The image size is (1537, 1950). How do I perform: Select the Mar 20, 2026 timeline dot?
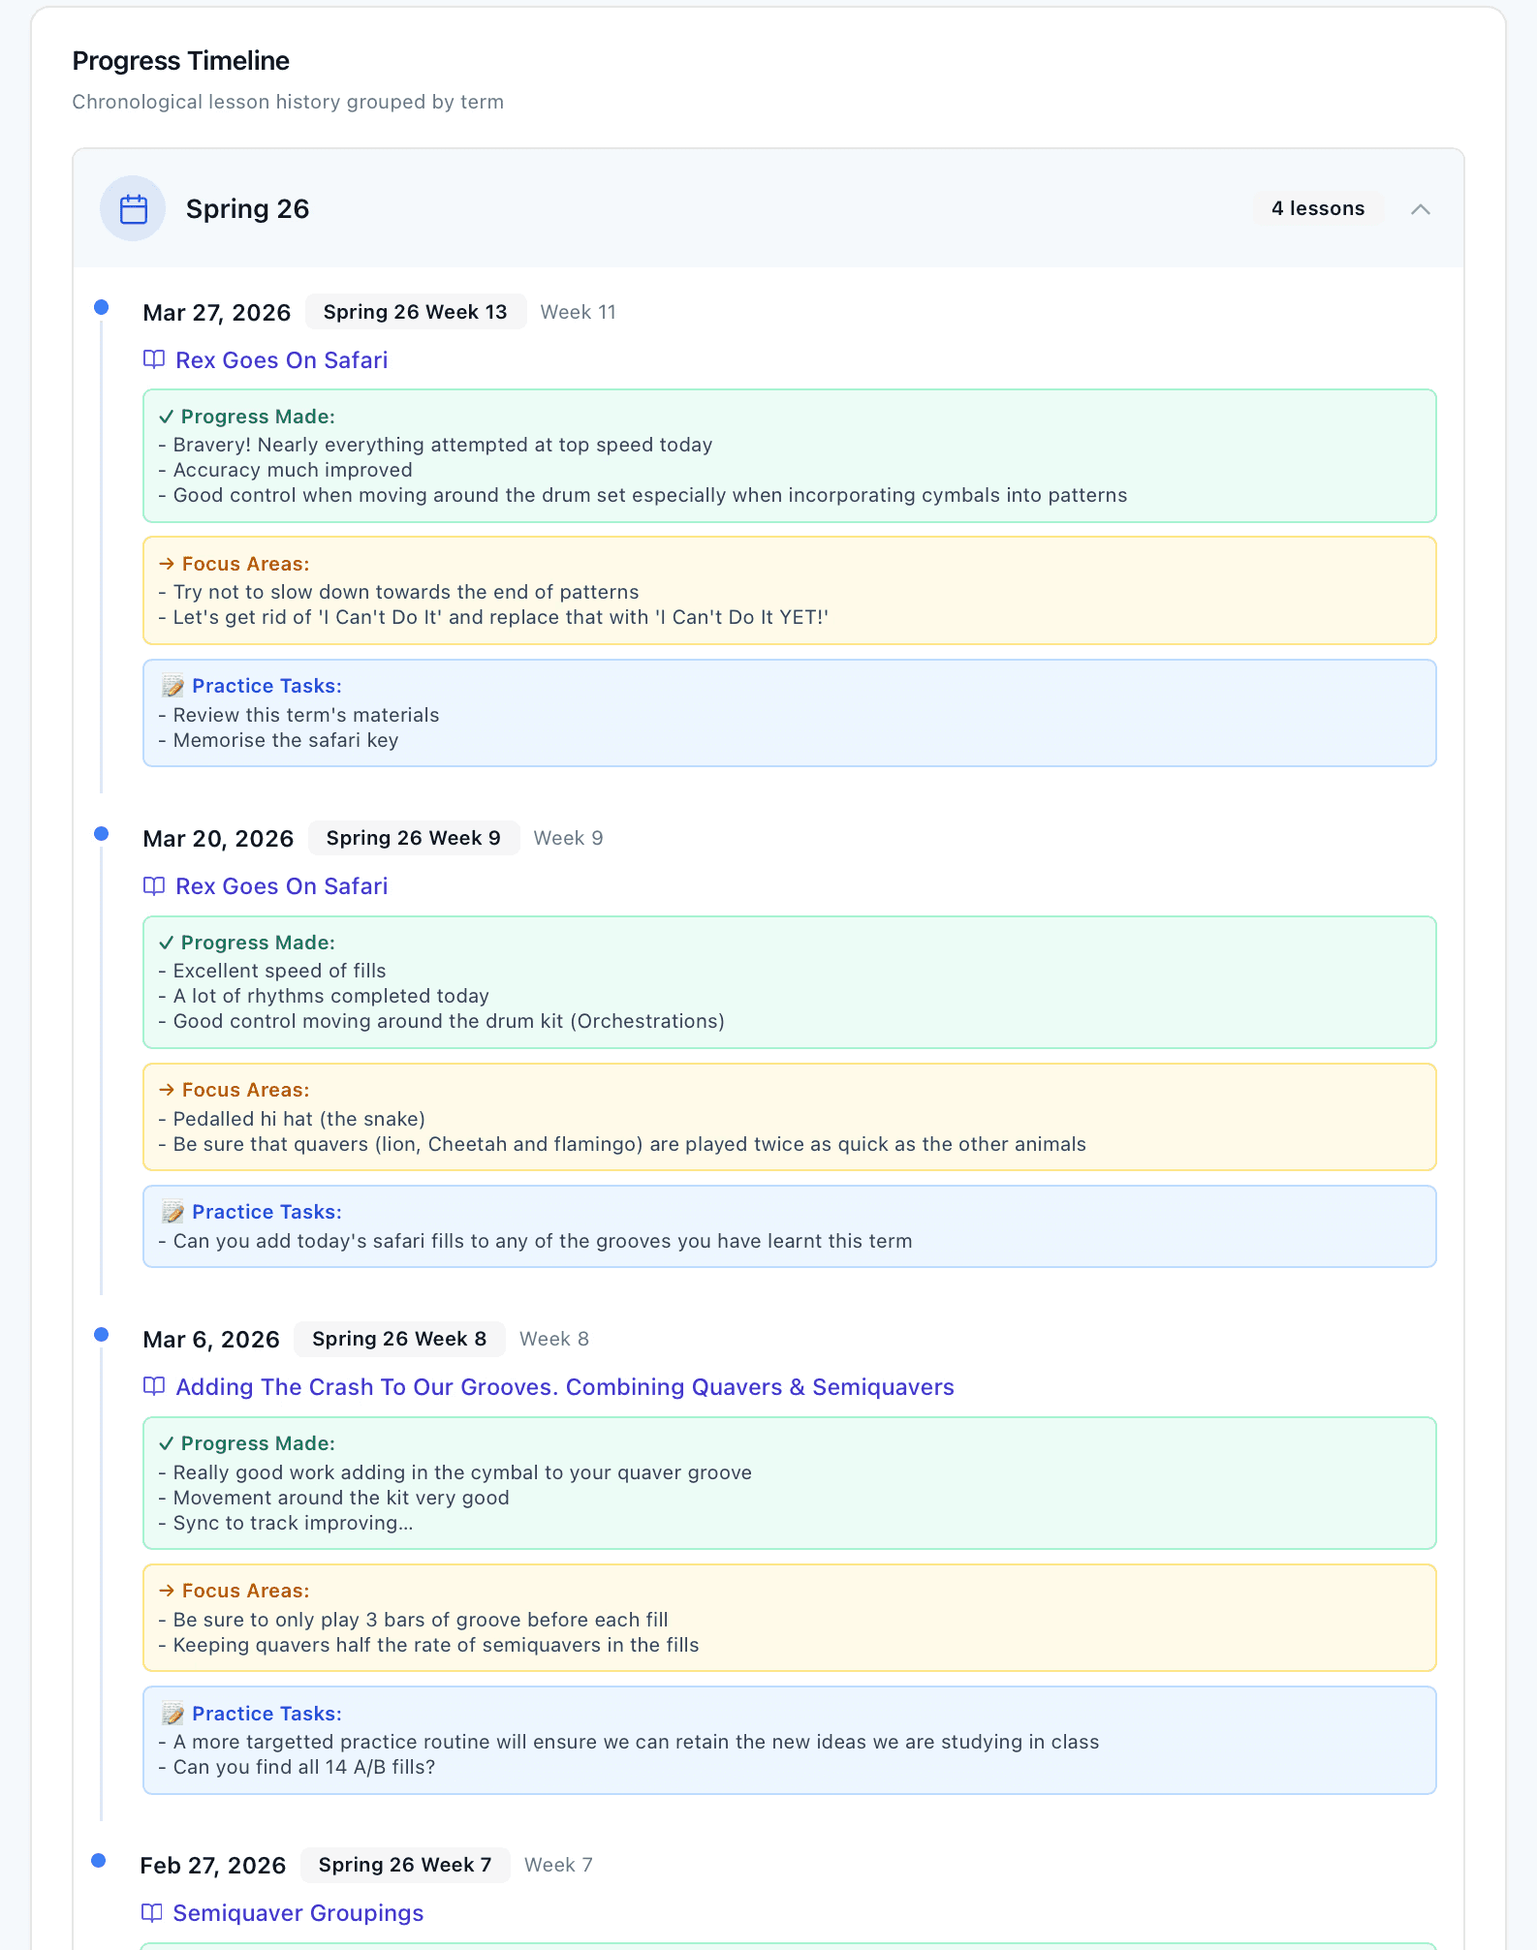pos(101,834)
